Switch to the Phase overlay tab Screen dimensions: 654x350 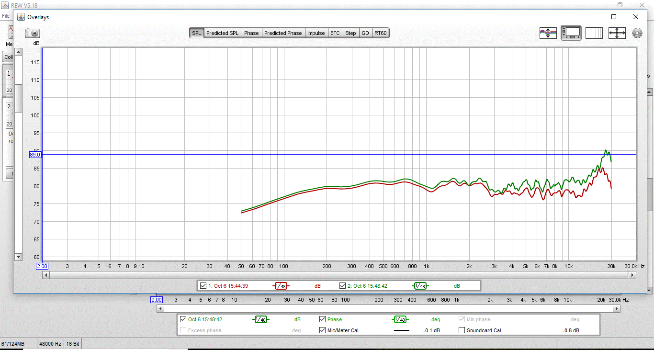(251, 33)
